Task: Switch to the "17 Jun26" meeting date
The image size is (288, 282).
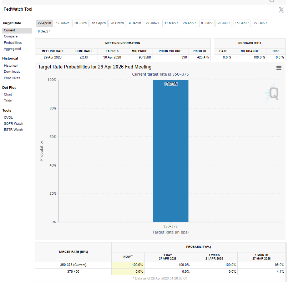Action: pyautogui.click(x=62, y=23)
